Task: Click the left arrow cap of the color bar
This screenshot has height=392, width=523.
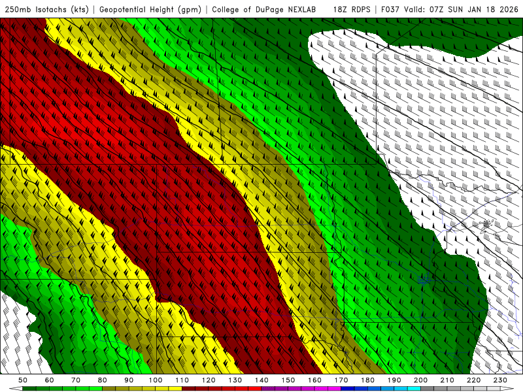Action: pos(16,389)
